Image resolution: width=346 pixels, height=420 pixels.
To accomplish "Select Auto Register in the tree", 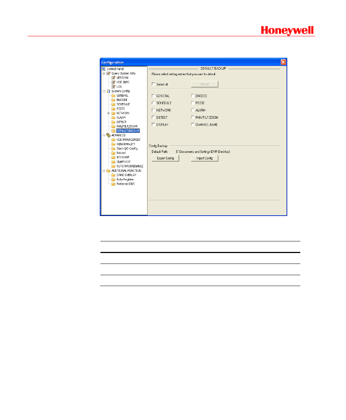I will (x=125, y=179).
